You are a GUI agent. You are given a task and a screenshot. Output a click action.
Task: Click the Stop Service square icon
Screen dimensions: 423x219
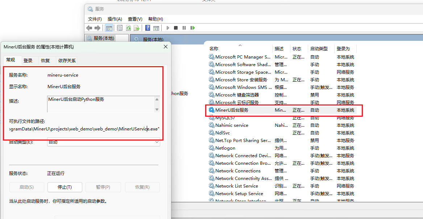coord(176,28)
